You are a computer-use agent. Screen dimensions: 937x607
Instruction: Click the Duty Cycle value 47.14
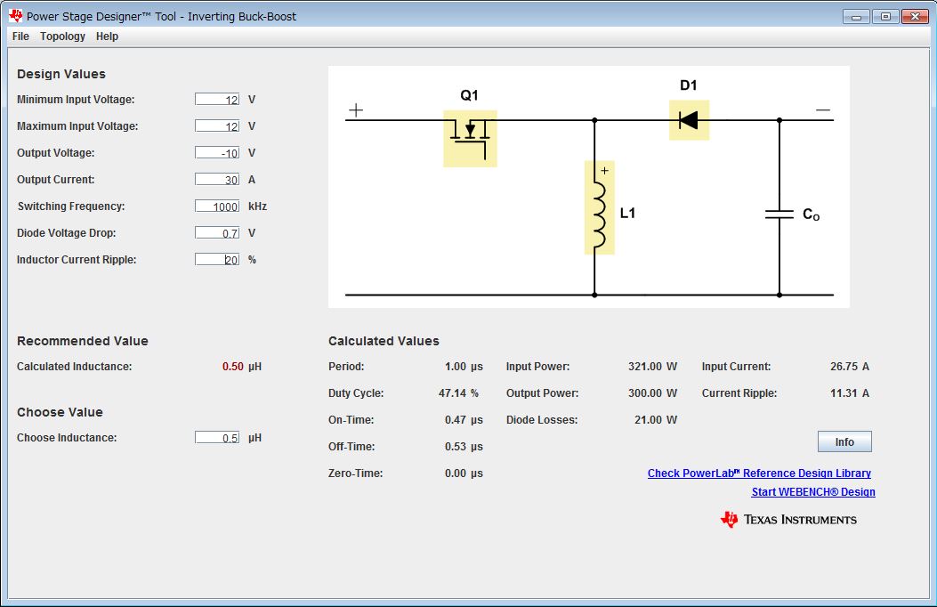[452, 393]
